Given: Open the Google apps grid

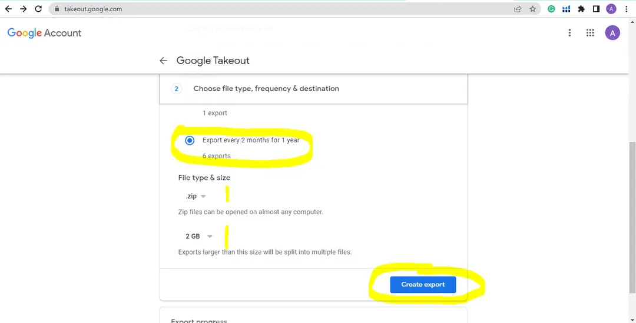Looking at the screenshot, I should click(590, 33).
